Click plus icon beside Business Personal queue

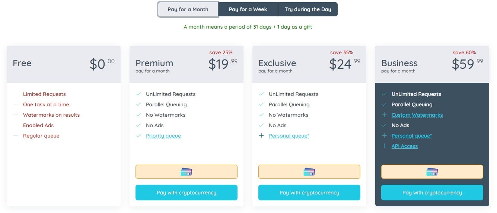[x=384, y=136]
